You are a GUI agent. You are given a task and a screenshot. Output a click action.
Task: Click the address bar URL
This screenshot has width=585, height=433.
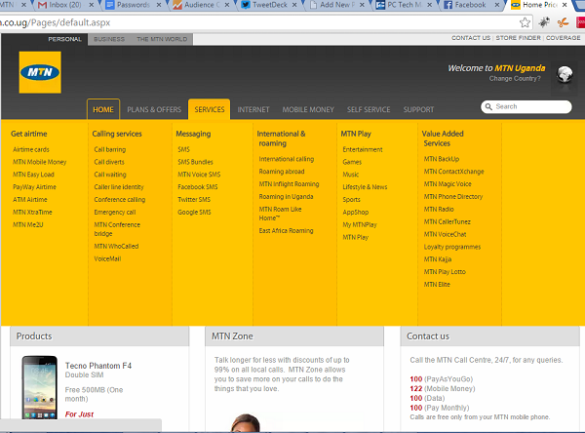56,22
